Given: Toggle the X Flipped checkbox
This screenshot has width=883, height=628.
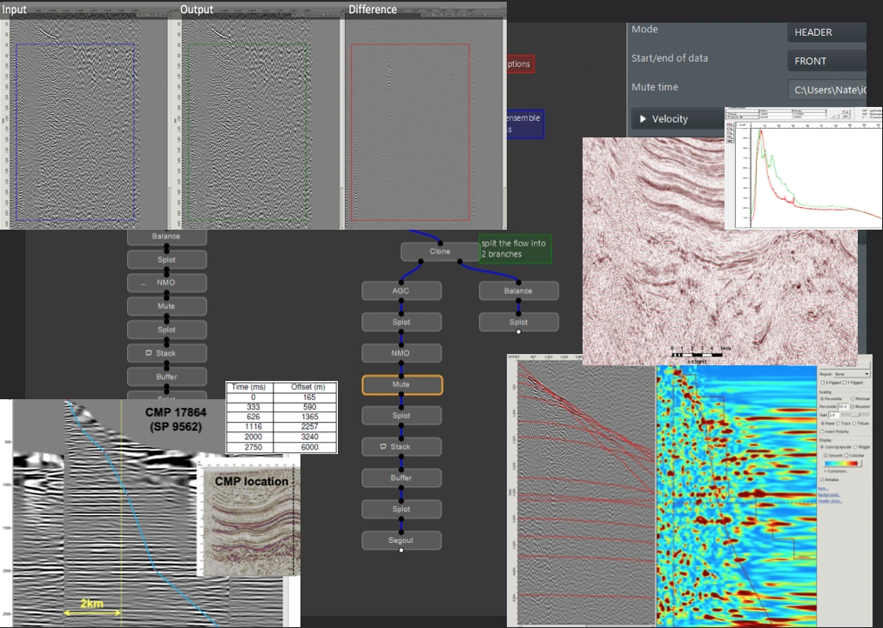Looking at the screenshot, I should pos(823,383).
